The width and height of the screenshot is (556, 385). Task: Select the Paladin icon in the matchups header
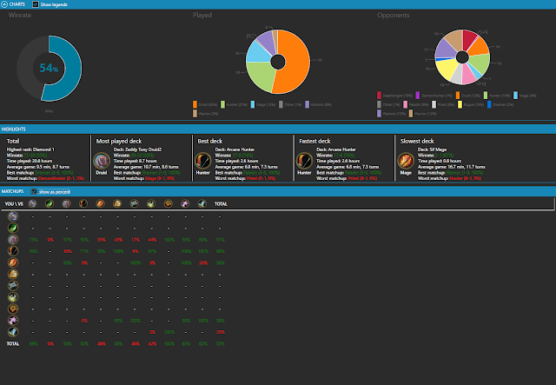(x=117, y=203)
